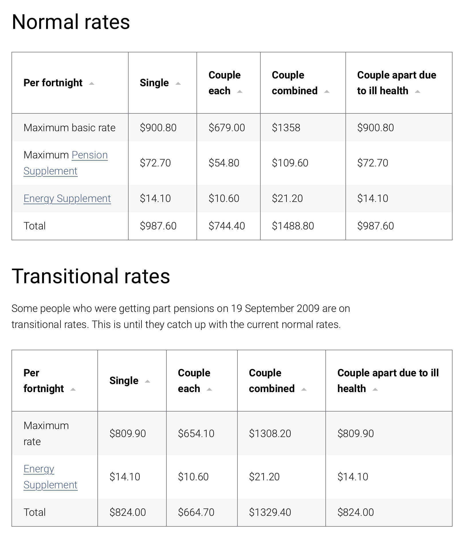Click Transitional rates Couple combined header text
Screen dimensions: 464x537
coord(272,381)
